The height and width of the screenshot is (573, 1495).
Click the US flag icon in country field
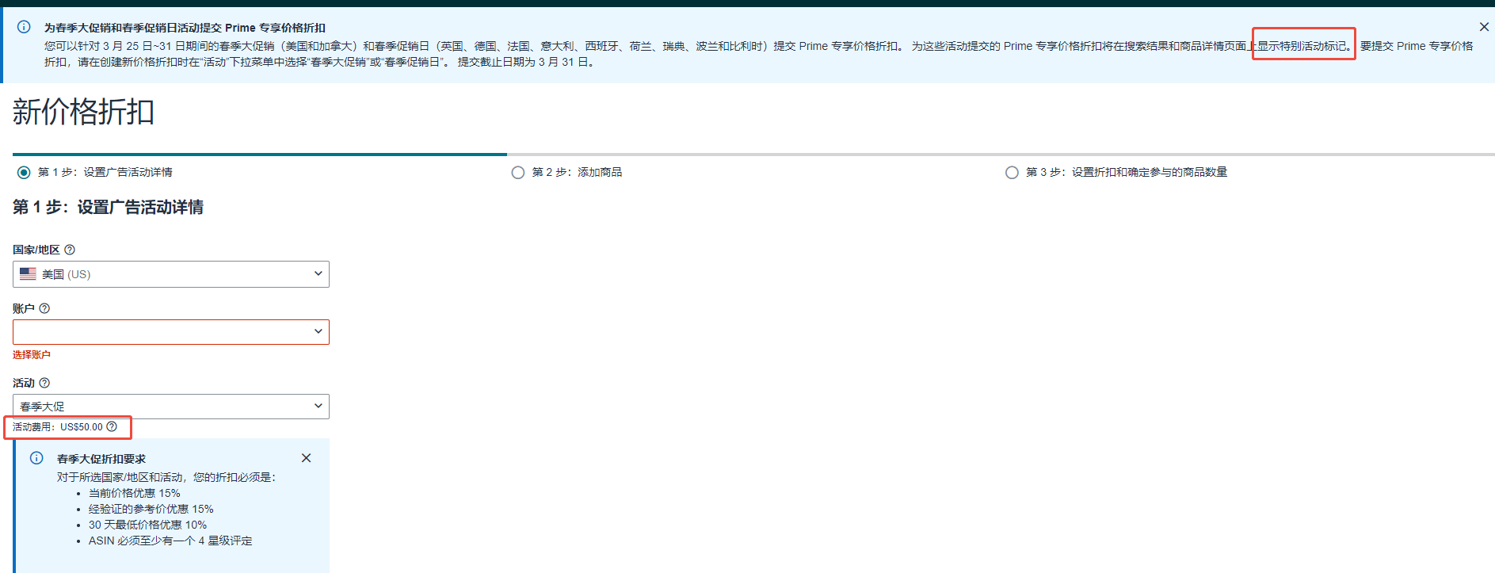[28, 274]
